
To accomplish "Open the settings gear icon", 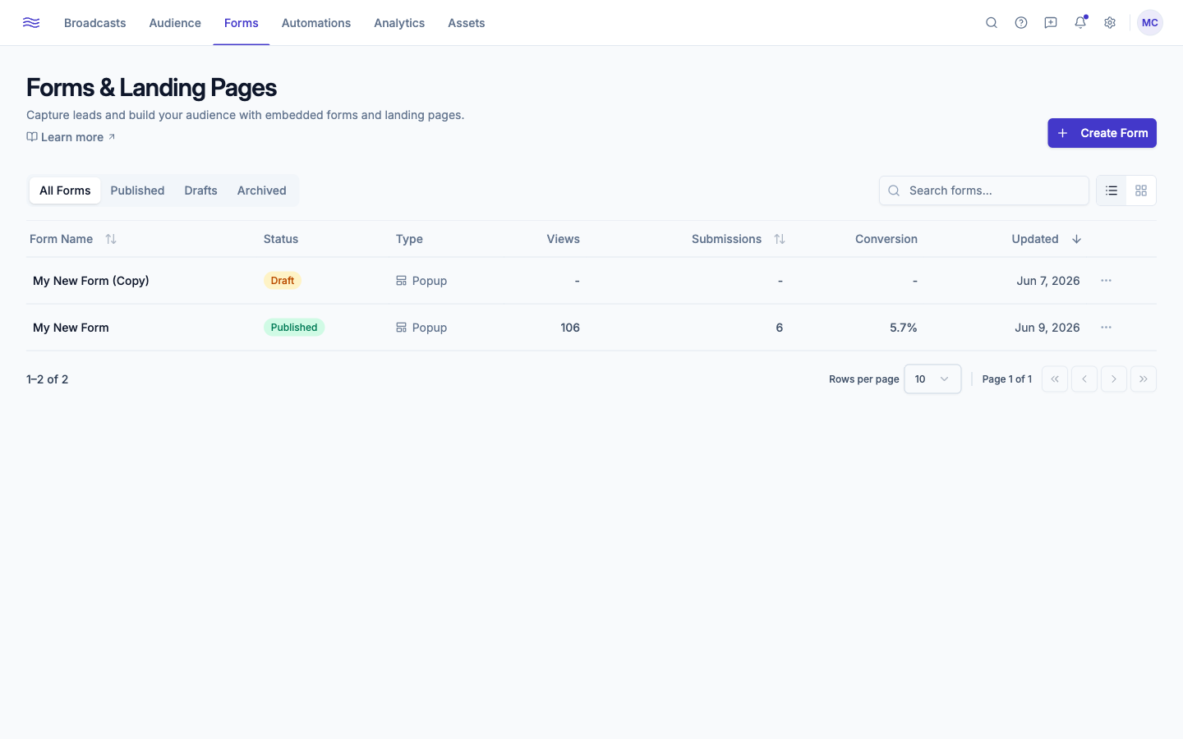I will click(x=1110, y=23).
